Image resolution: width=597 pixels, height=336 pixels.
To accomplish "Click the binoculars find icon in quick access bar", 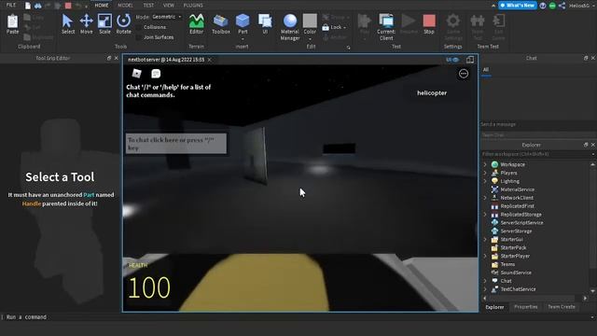I will [x=37, y=6].
